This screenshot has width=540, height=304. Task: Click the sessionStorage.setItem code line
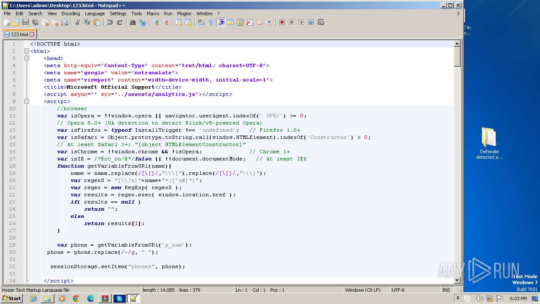[x=118, y=266]
